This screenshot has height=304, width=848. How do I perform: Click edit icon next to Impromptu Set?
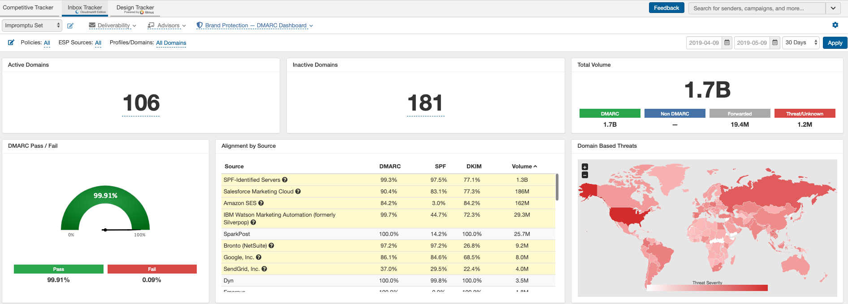point(70,26)
